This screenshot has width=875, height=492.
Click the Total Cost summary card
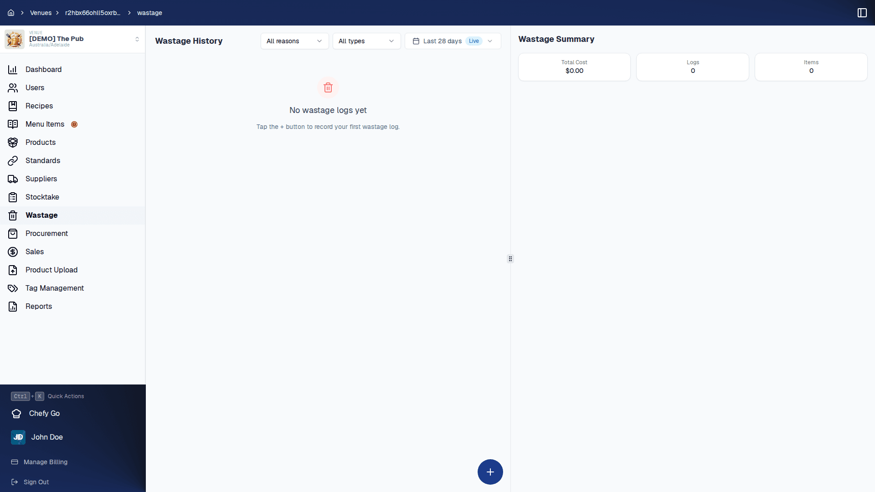(x=574, y=67)
